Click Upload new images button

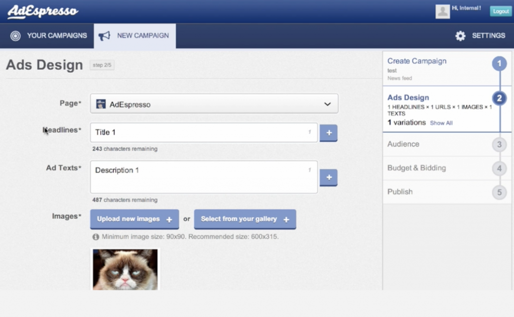tap(135, 219)
